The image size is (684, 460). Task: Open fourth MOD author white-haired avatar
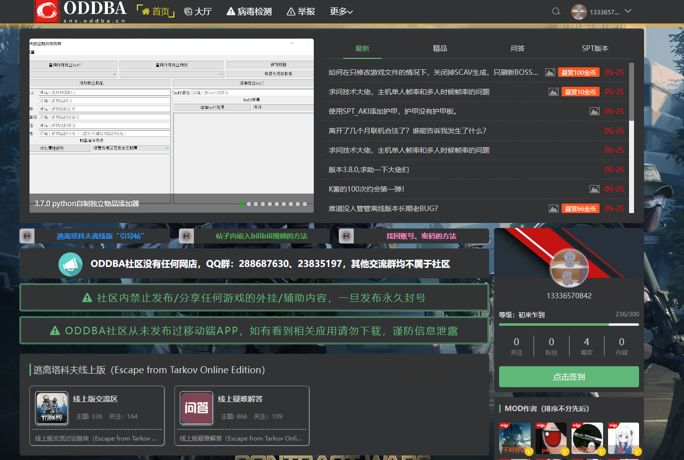coord(624,439)
